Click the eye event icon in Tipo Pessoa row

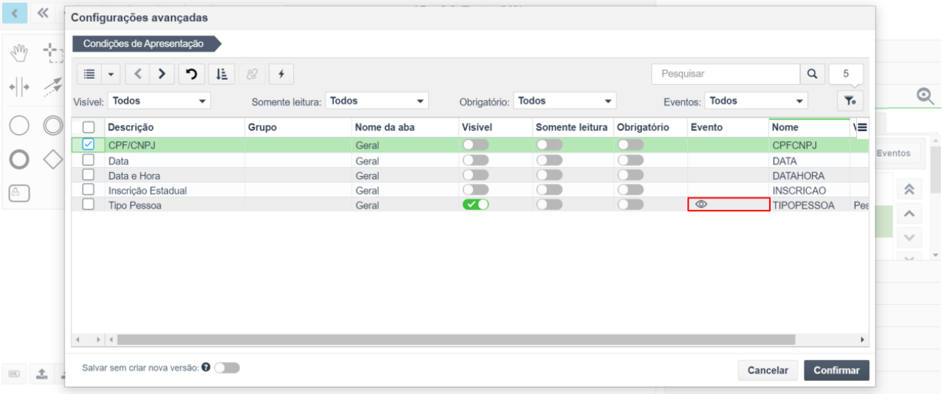click(x=700, y=205)
